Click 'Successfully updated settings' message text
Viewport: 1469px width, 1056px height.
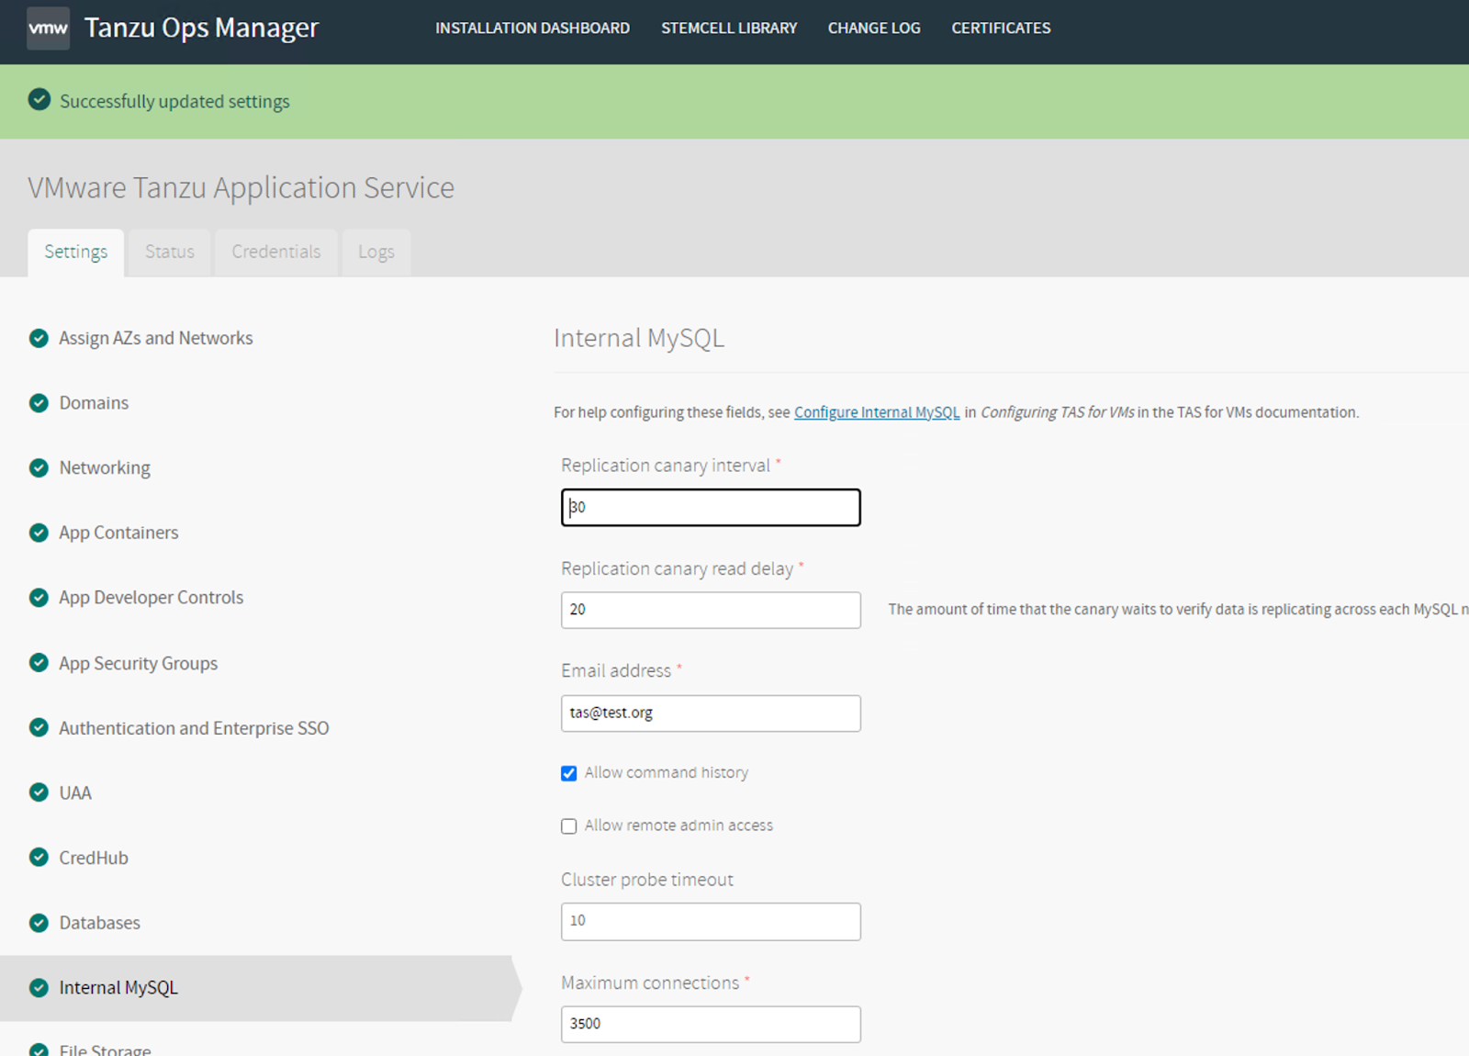(x=174, y=101)
